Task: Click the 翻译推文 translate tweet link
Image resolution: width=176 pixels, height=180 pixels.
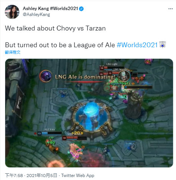Action: point(13,52)
